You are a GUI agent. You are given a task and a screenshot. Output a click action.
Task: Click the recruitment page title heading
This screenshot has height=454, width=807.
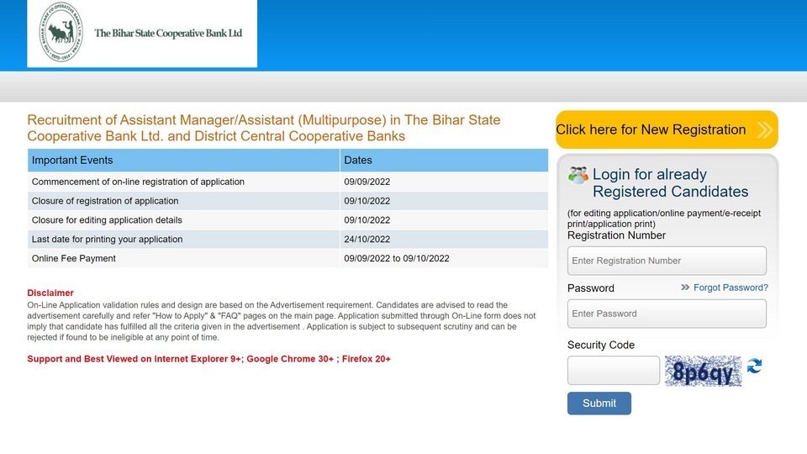point(263,128)
